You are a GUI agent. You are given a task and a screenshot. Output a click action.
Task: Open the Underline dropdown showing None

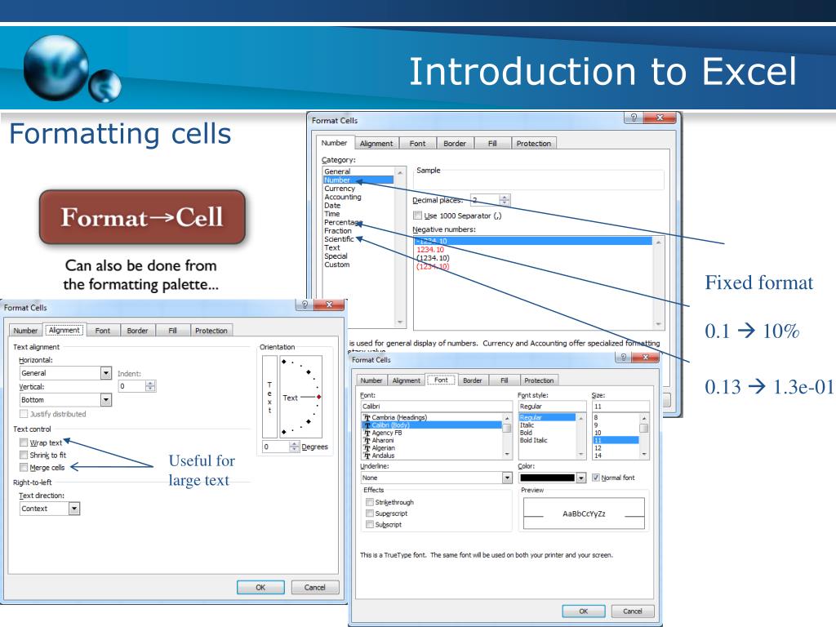[507, 478]
